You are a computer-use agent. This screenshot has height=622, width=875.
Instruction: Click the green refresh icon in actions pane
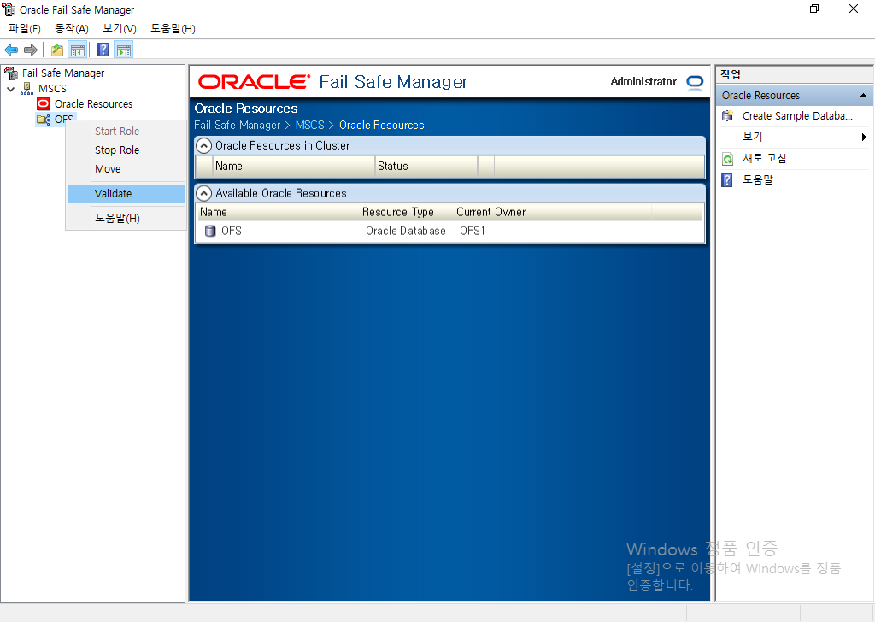(x=728, y=159)
